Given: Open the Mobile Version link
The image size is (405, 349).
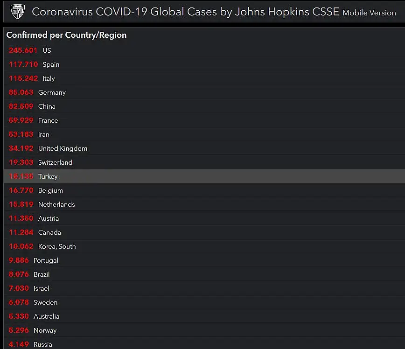Looking at the screenshot, I should 369,13.
